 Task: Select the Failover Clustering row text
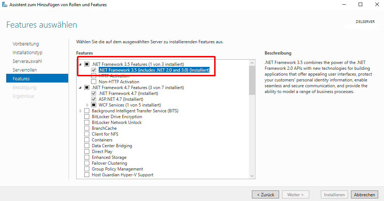pos(110,163)
